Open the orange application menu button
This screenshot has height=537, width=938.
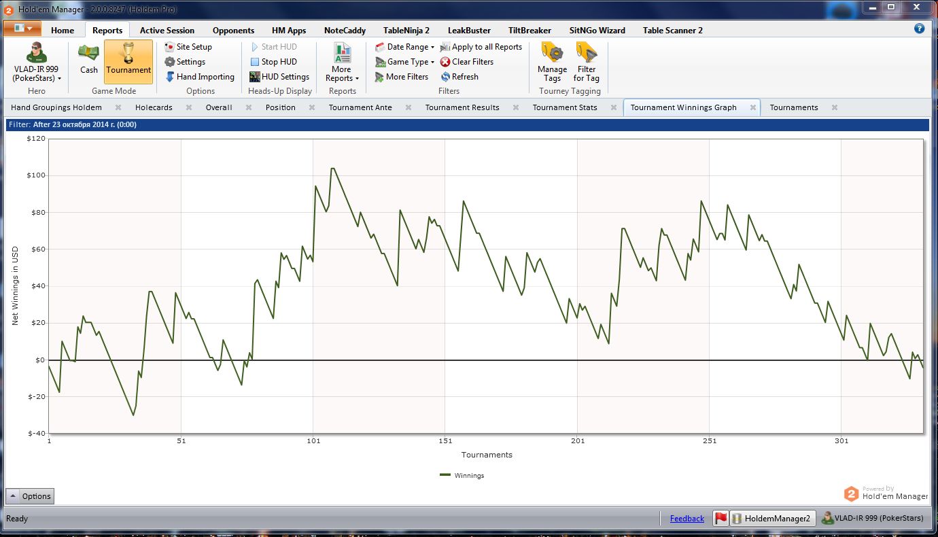point(22,29)
